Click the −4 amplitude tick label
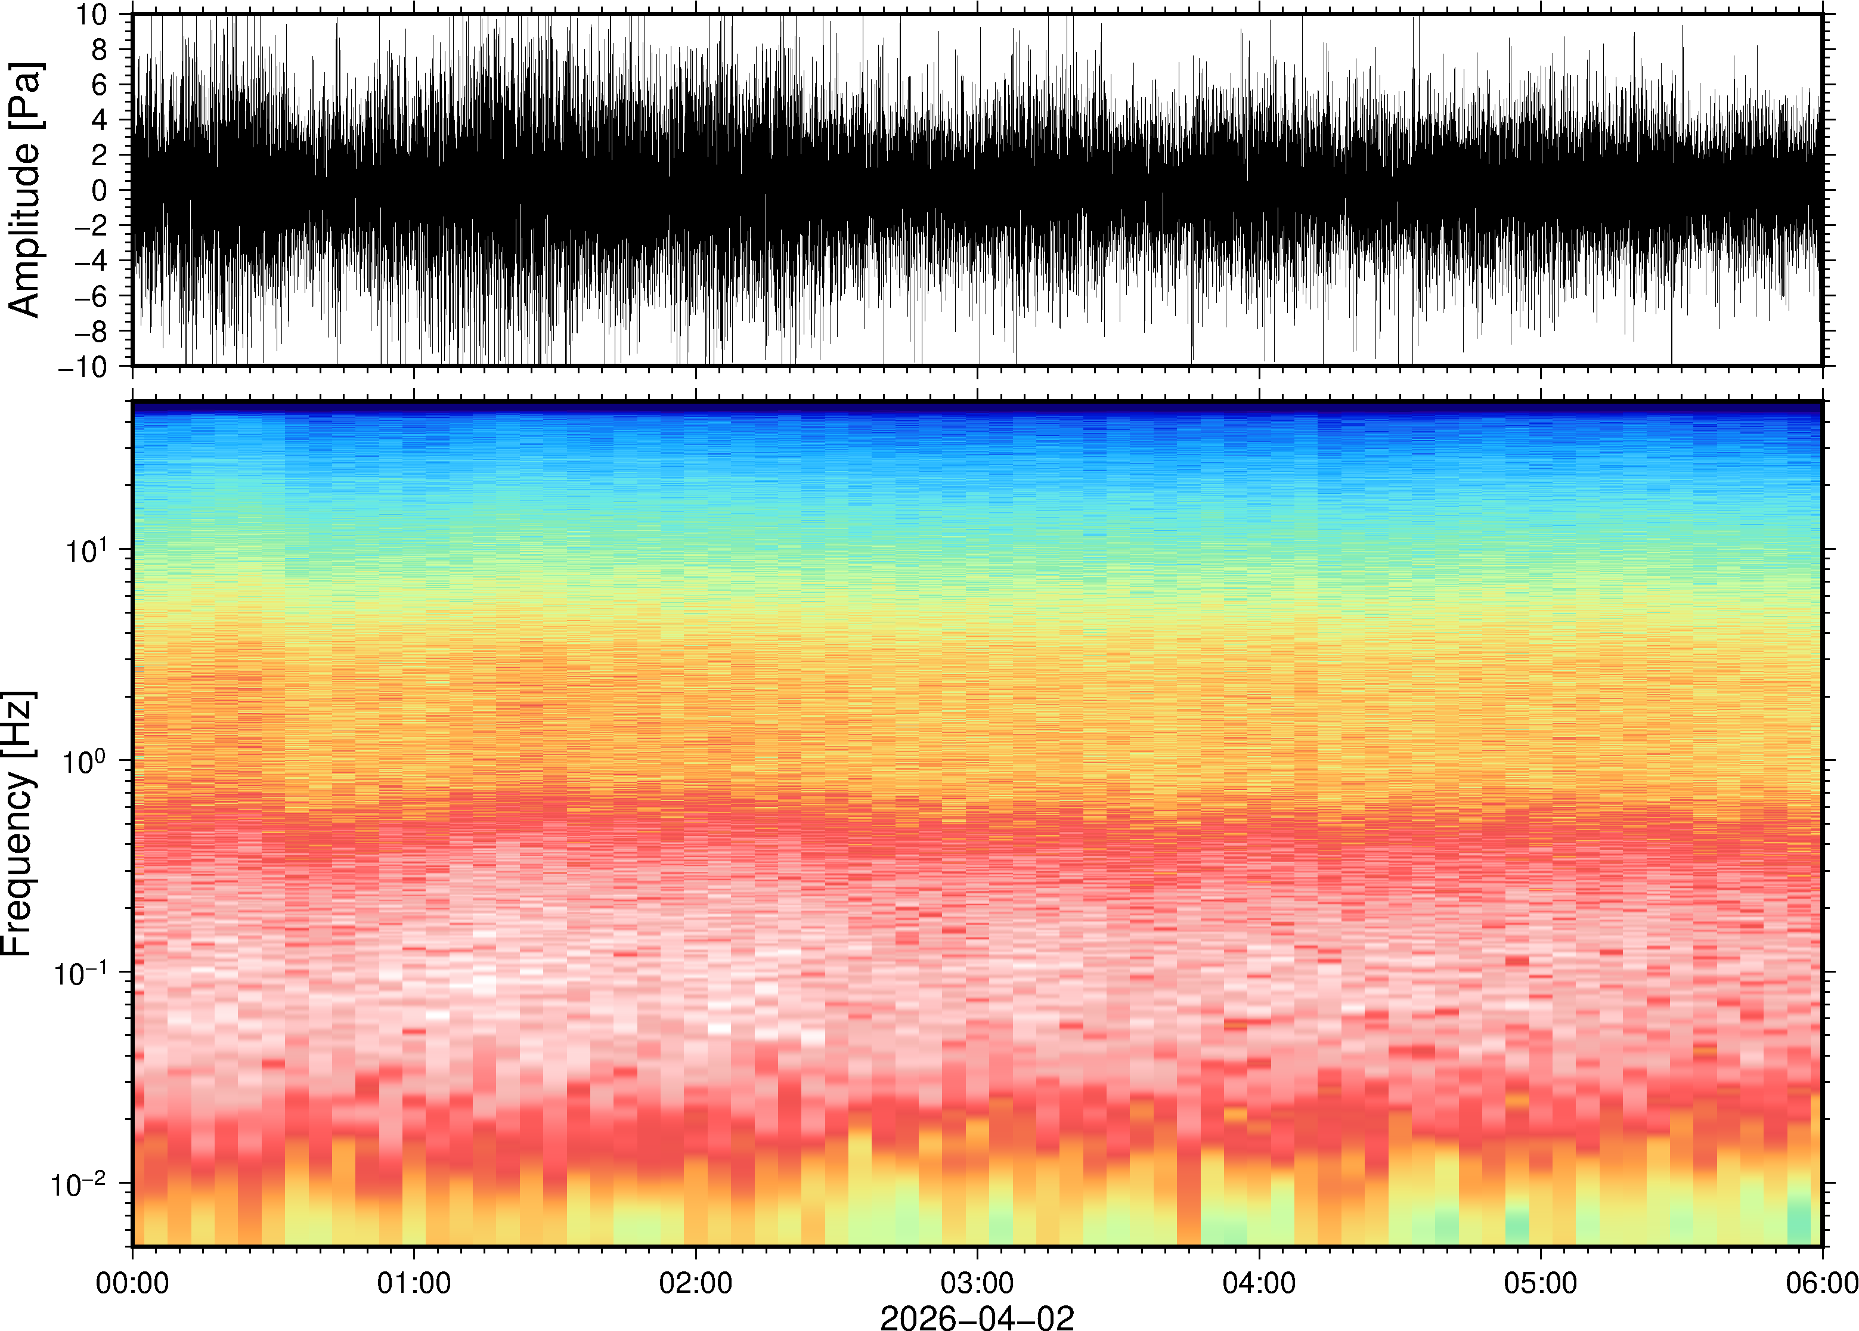This screenshot has height=1331, width=1859. pyautogui.click(x=90, y=261)
